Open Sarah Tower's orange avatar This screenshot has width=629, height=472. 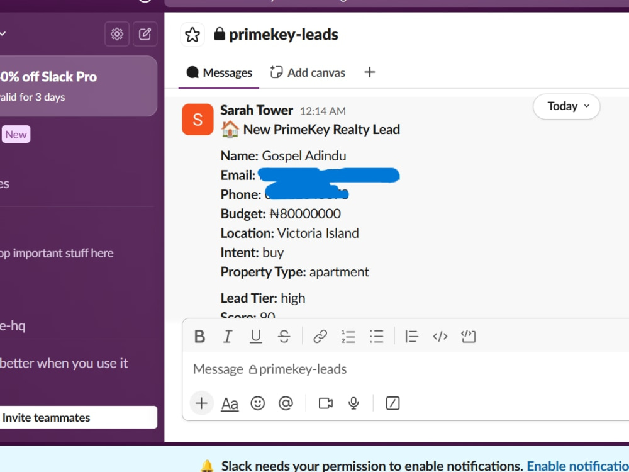[x=198, y=120]
